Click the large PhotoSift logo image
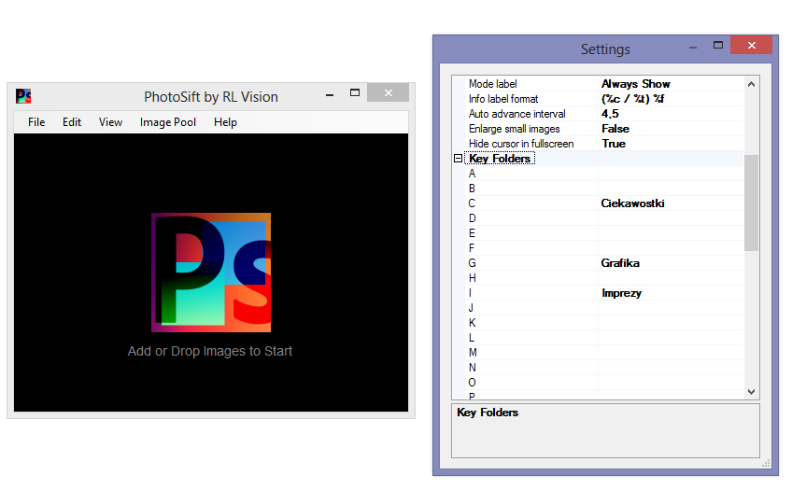The height and width of the screenshot is (490, 792). 211,273
